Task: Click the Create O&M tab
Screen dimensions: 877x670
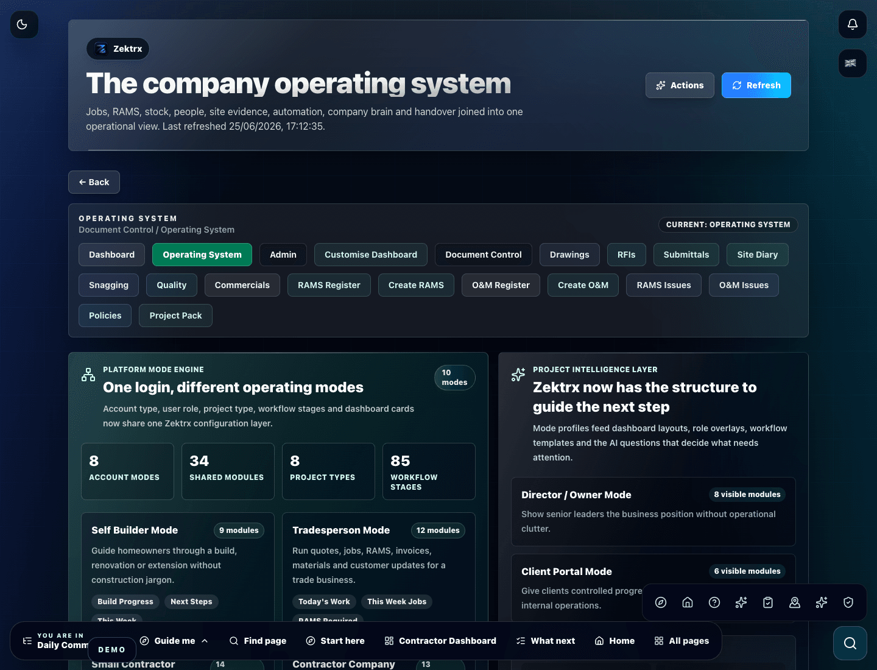Action: coord(583,285)
